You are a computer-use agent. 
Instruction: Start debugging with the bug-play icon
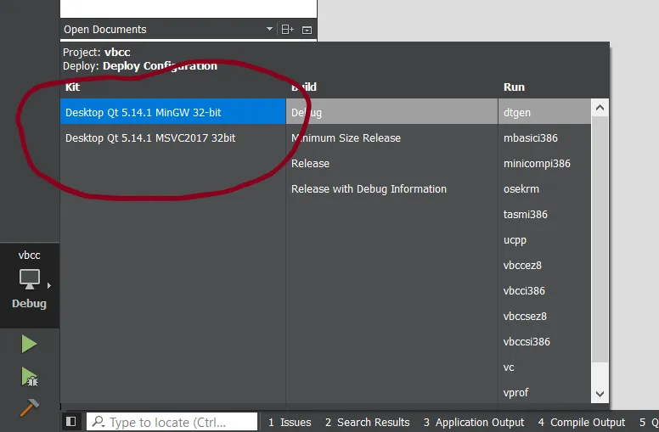(30, 377)
